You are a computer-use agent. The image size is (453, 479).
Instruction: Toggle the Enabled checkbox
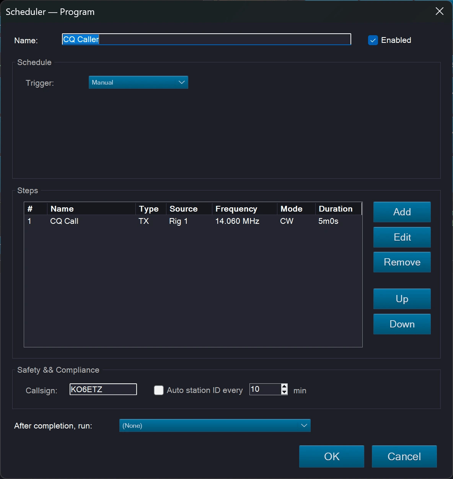[373, 40]
